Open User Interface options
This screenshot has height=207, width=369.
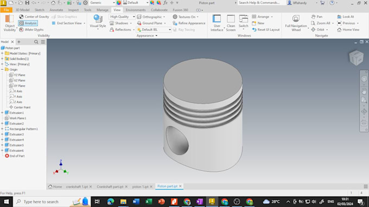[217, 23]
